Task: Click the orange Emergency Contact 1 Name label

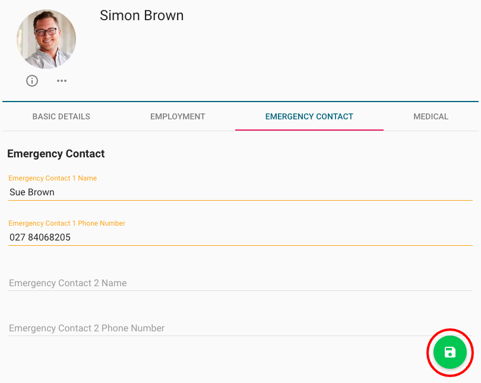Action: click(52, 178)
